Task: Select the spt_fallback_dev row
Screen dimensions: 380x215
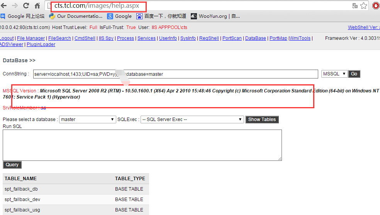Action: (76, 200)
